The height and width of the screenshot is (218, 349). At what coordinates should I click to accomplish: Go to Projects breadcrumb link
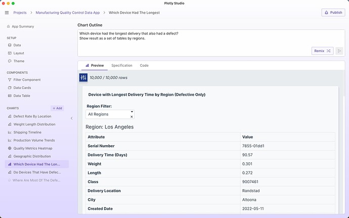[x=20, y=13]
